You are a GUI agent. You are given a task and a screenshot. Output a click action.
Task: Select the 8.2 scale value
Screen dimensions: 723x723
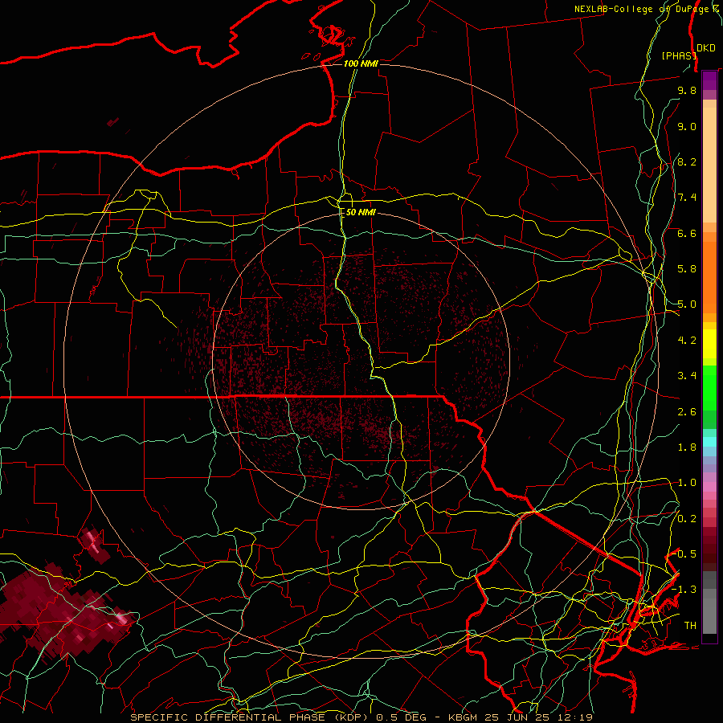click(x=687, y=161)
